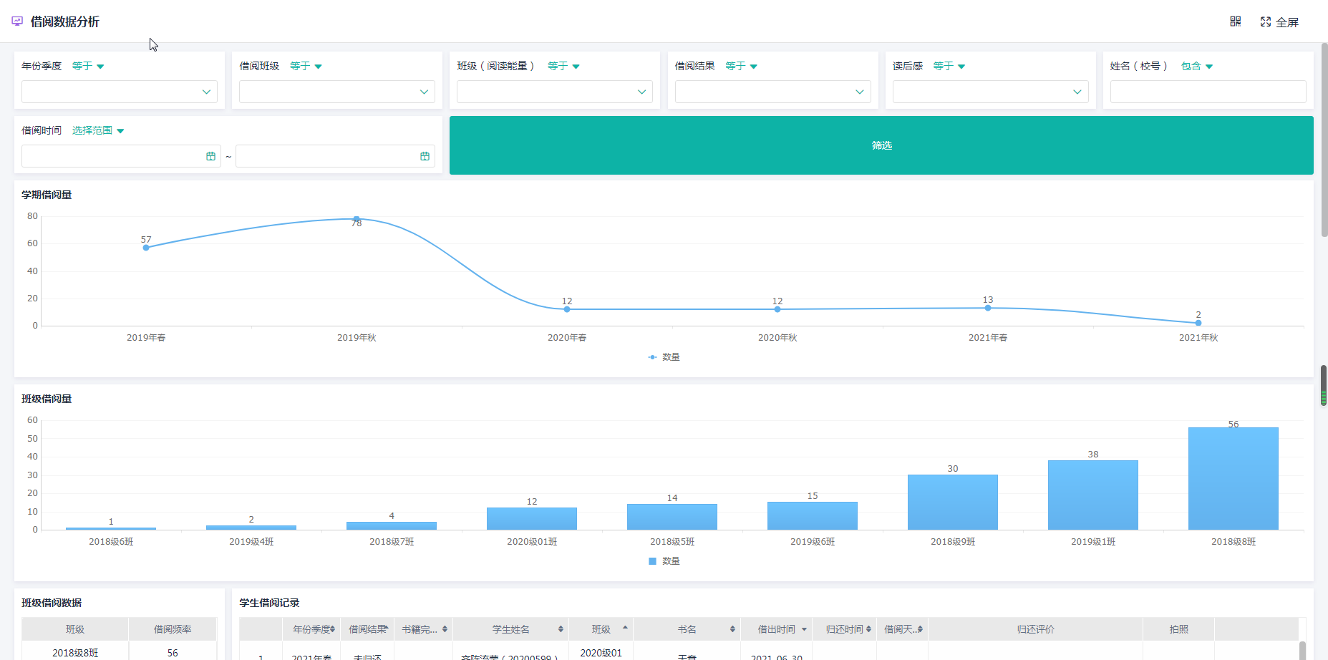Open the 班级(阅读能量) operator dropdown
1328x660 pixels.
[563, 66]
